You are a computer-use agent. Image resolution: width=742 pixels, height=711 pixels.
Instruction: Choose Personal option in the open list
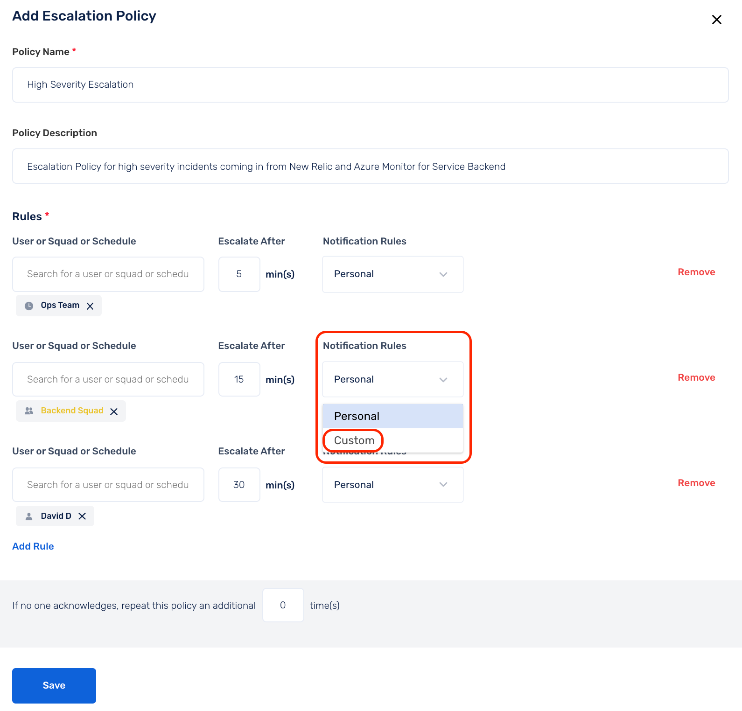[357, 416]
